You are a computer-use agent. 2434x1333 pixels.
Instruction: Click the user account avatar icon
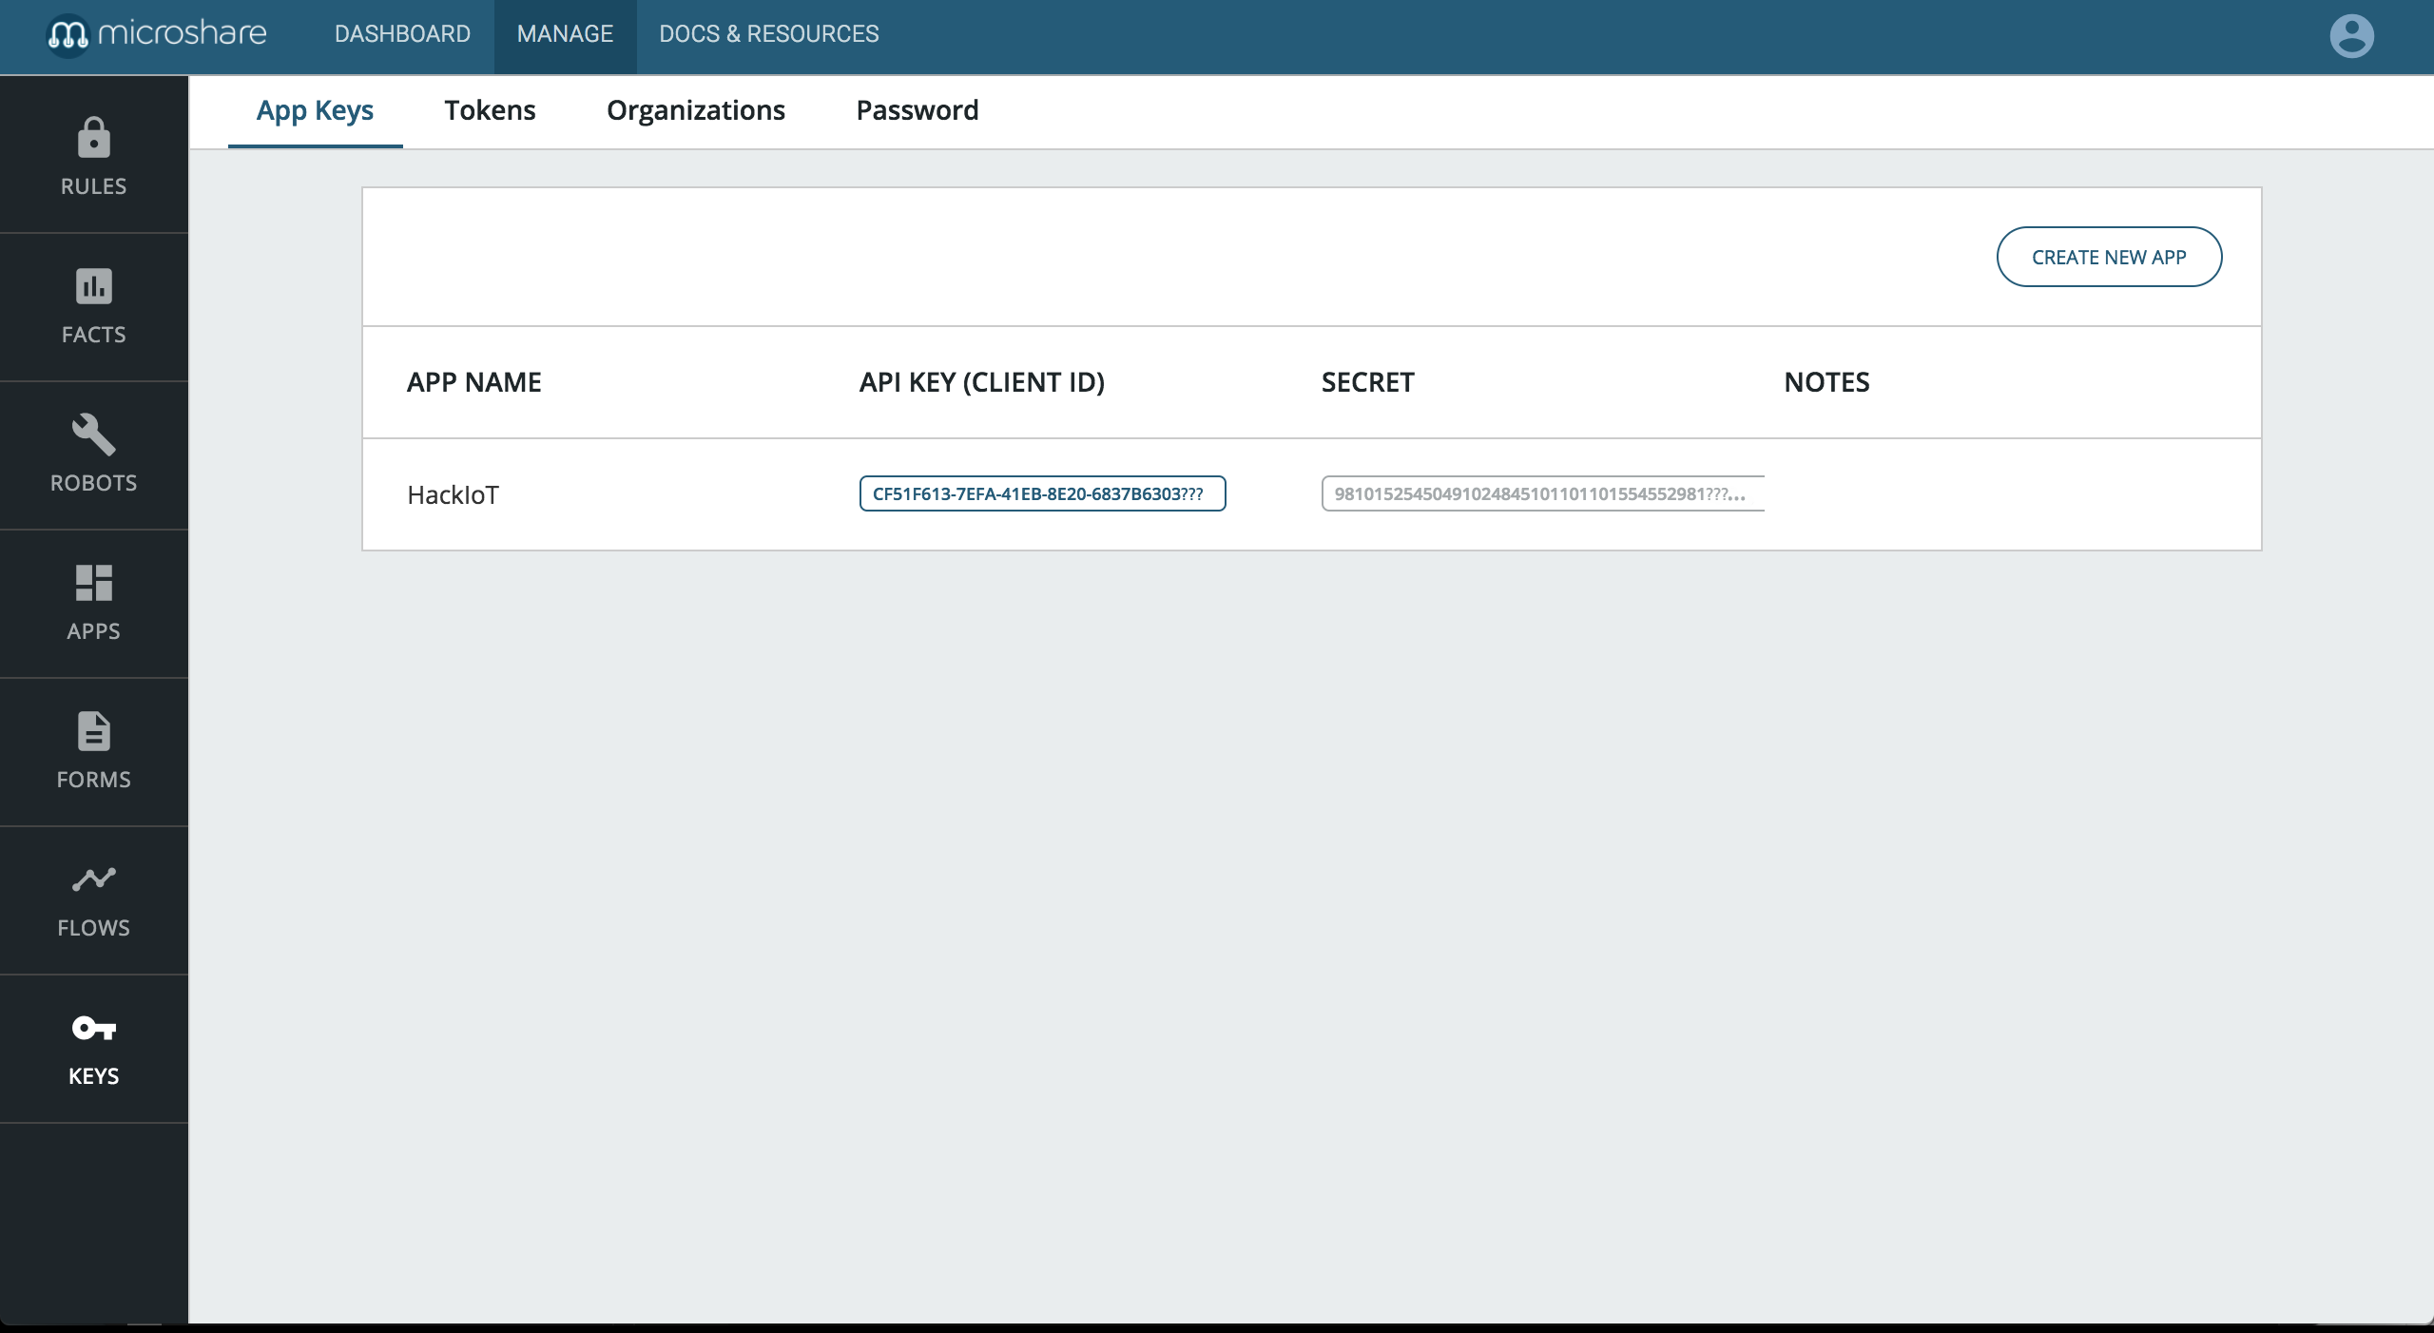[2351, 36]
